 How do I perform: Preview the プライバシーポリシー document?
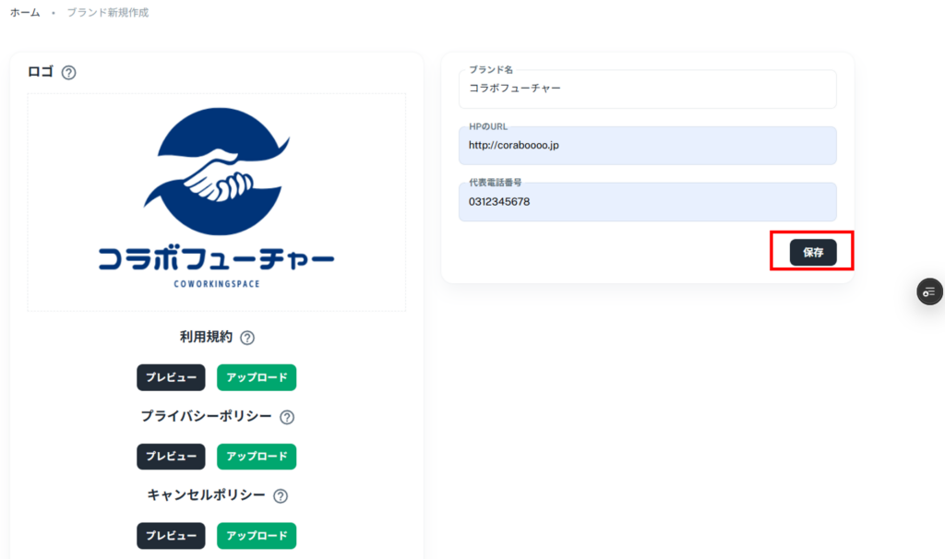click(x=171, y=457)
